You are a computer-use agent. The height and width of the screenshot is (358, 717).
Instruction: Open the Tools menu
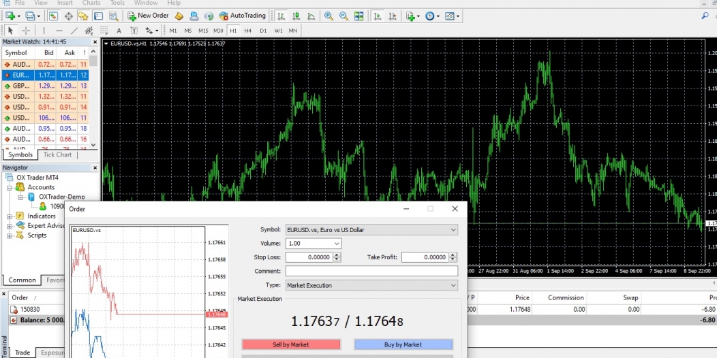117,3
